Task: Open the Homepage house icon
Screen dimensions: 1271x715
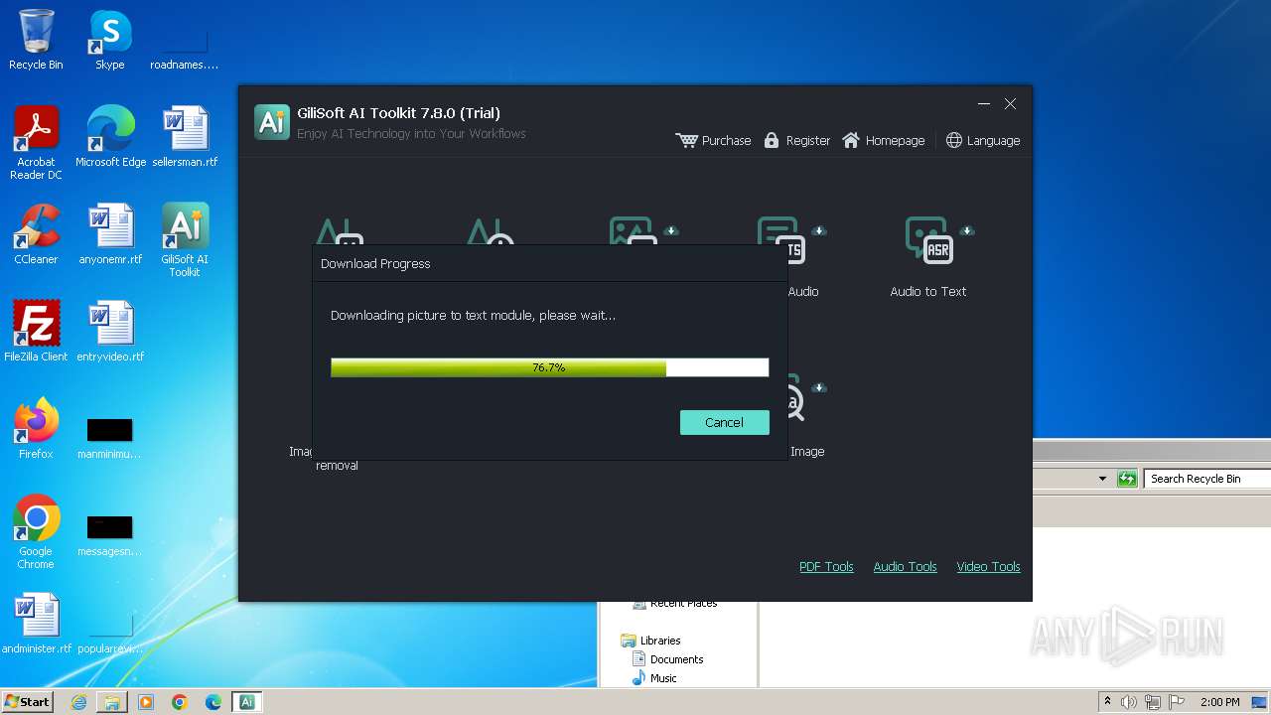Action: 851,140
